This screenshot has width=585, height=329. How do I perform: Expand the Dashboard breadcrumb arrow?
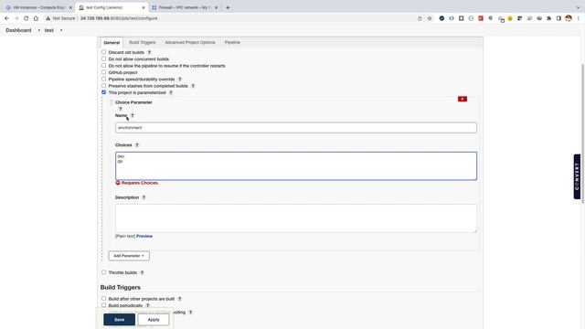point(38,30)
